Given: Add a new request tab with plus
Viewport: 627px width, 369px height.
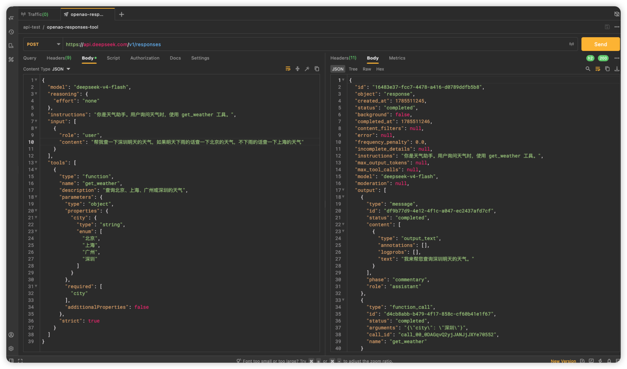Looking at the screenshot, I should point(122,14).
